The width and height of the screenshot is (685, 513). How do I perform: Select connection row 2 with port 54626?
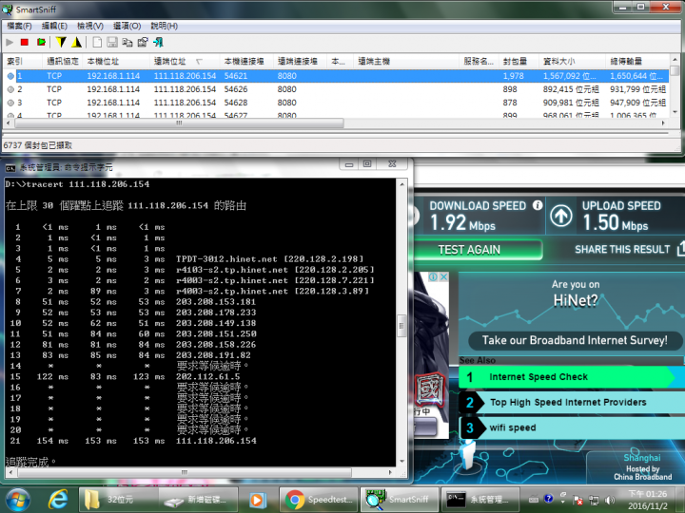coord(337,89)
